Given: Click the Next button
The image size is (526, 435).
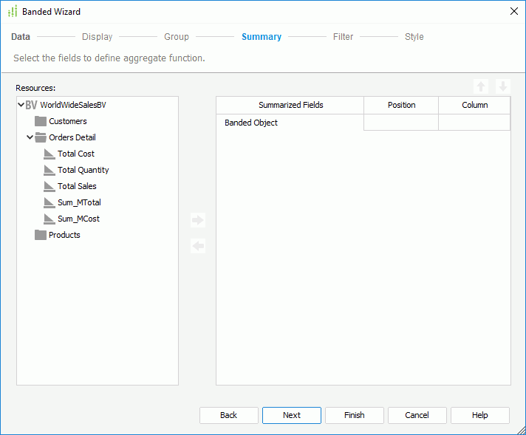Looking at the screenshot, I should tap(292, 415).
